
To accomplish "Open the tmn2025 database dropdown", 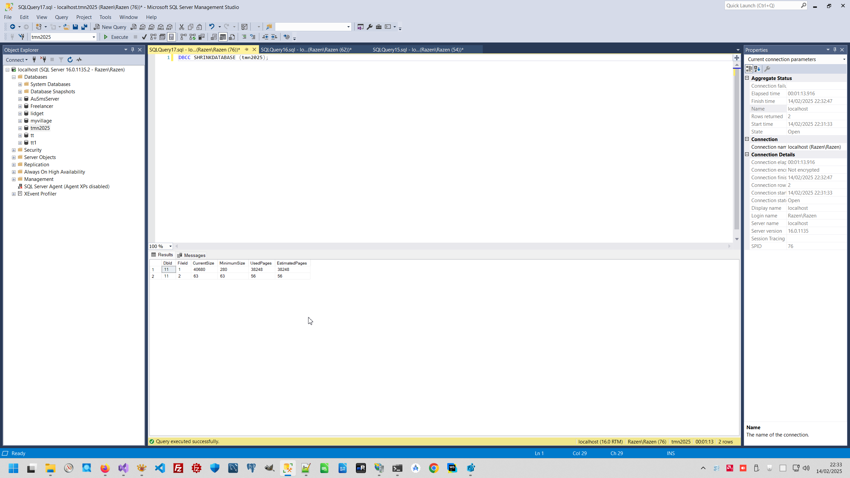I will [94, 37].
